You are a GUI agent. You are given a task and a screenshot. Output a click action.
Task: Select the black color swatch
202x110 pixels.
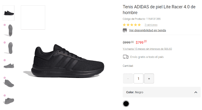126,104
